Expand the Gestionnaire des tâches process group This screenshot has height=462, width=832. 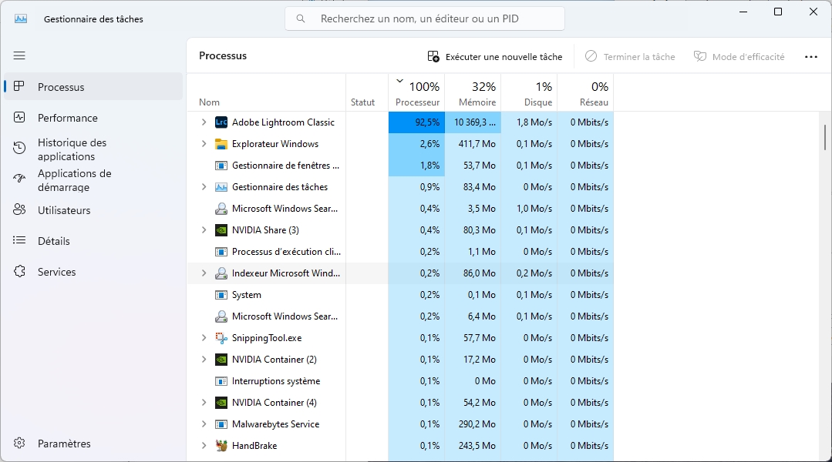(204, 187)
